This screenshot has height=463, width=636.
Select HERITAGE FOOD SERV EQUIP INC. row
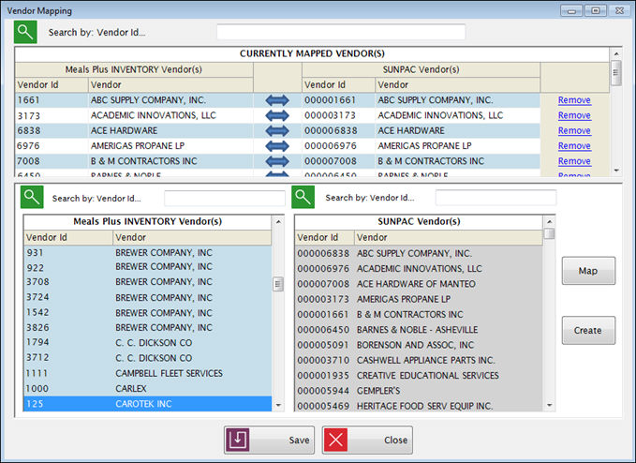click(x=419, y=406)
